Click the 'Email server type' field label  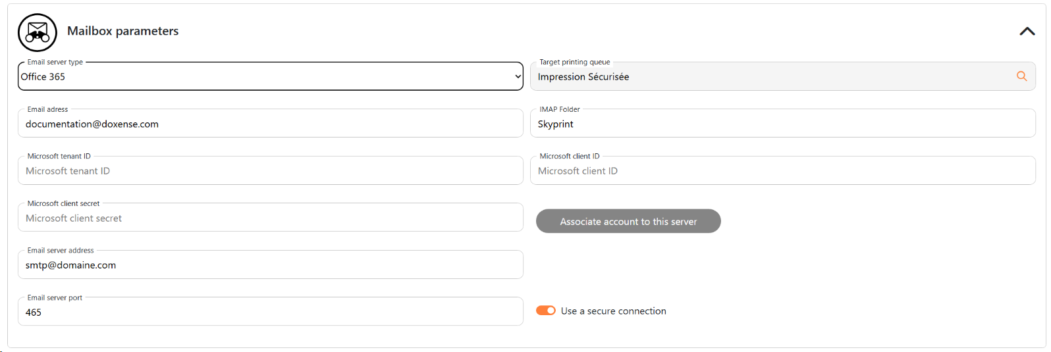tap(55, 63)
